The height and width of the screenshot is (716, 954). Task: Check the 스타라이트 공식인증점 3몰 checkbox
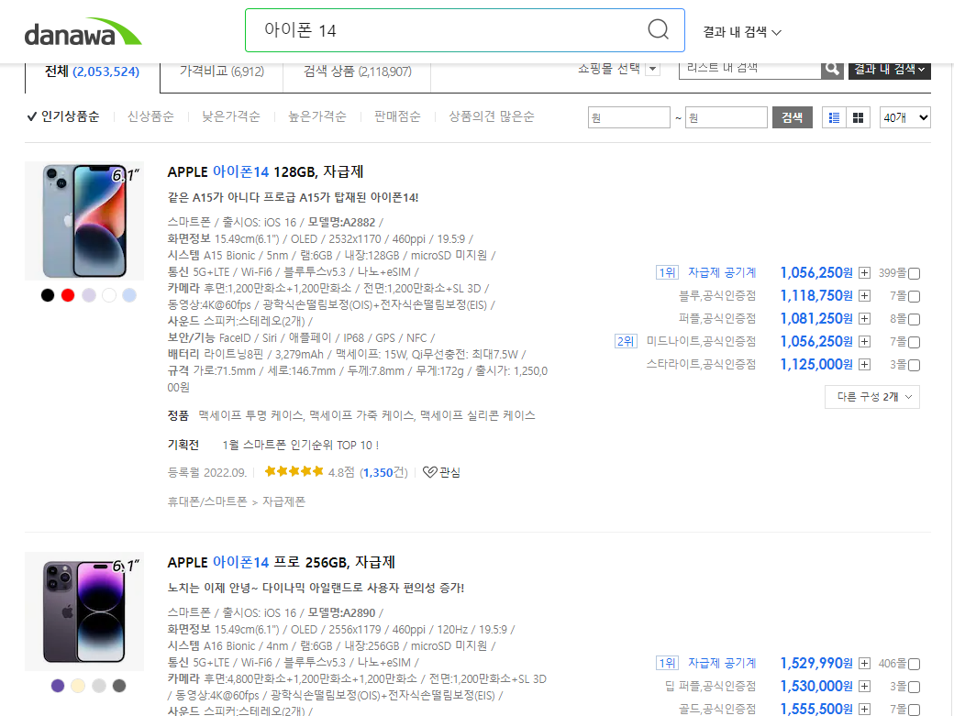(914, 365)
